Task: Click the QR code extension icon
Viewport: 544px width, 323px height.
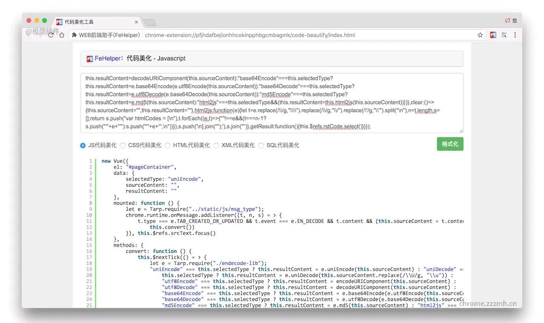Action: coord(504,35)
